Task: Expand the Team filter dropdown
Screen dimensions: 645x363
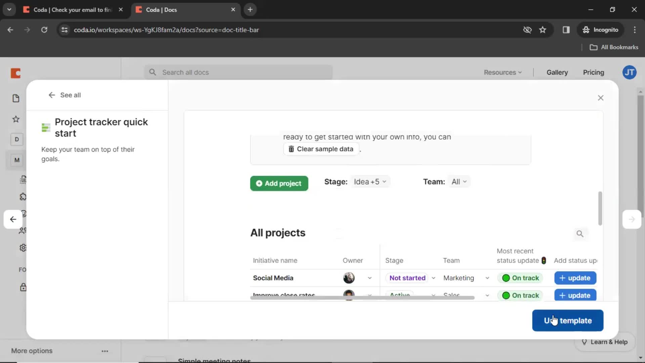Action: point(459,182)
